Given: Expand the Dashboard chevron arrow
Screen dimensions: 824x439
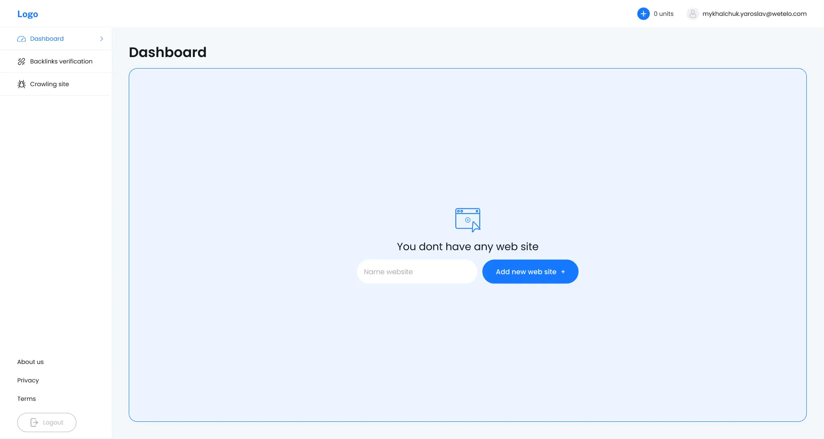Looking at the screenshot, I should [101, 39].
